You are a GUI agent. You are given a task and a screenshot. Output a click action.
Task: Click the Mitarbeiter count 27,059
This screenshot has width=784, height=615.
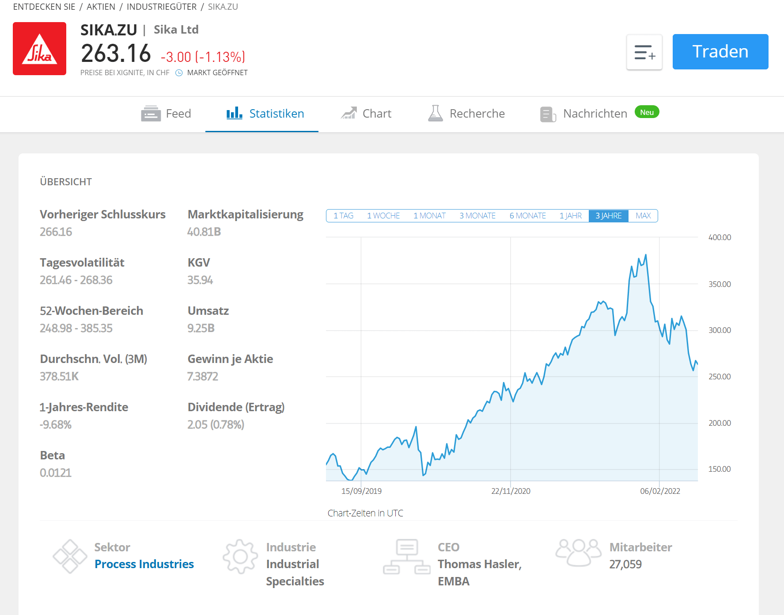click(x=625, y=564)
